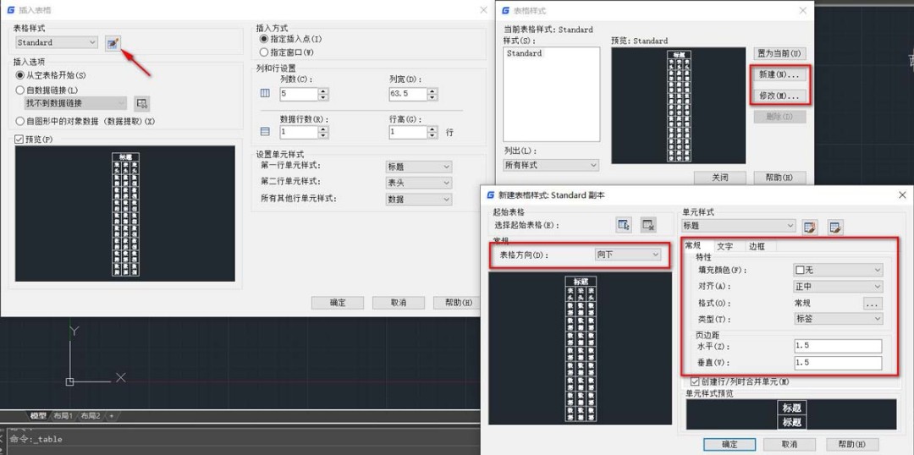Click the select starting table icon
The height and width of the screenshot is (455, 914).
[624, 225]
